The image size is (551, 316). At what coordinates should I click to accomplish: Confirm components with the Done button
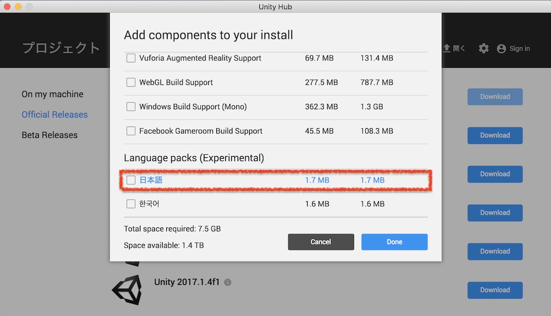point(394,242)
